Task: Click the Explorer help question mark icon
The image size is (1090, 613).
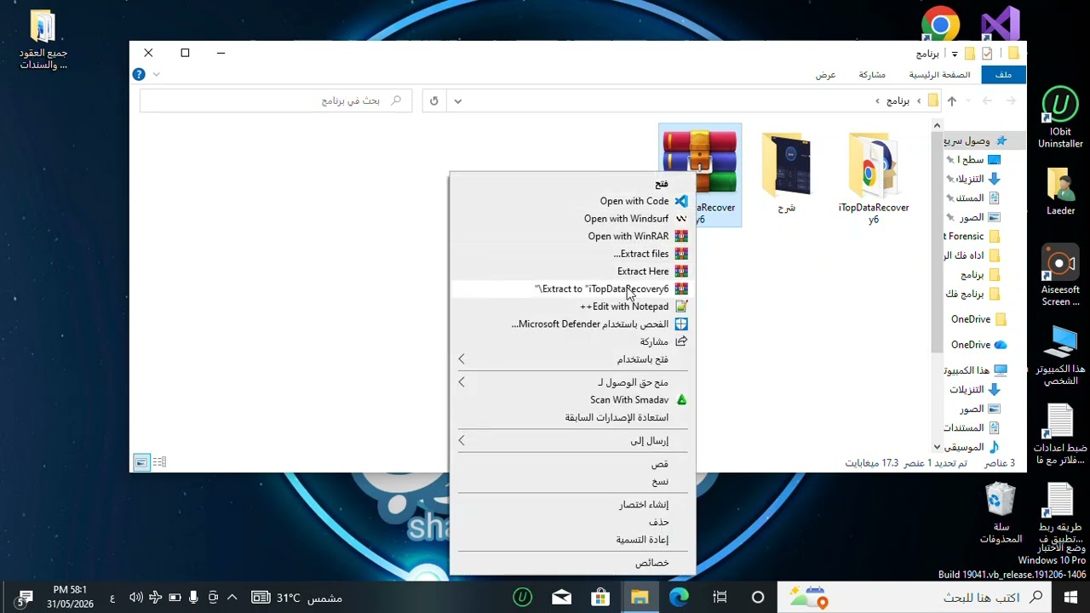Action: pos(139,75)
